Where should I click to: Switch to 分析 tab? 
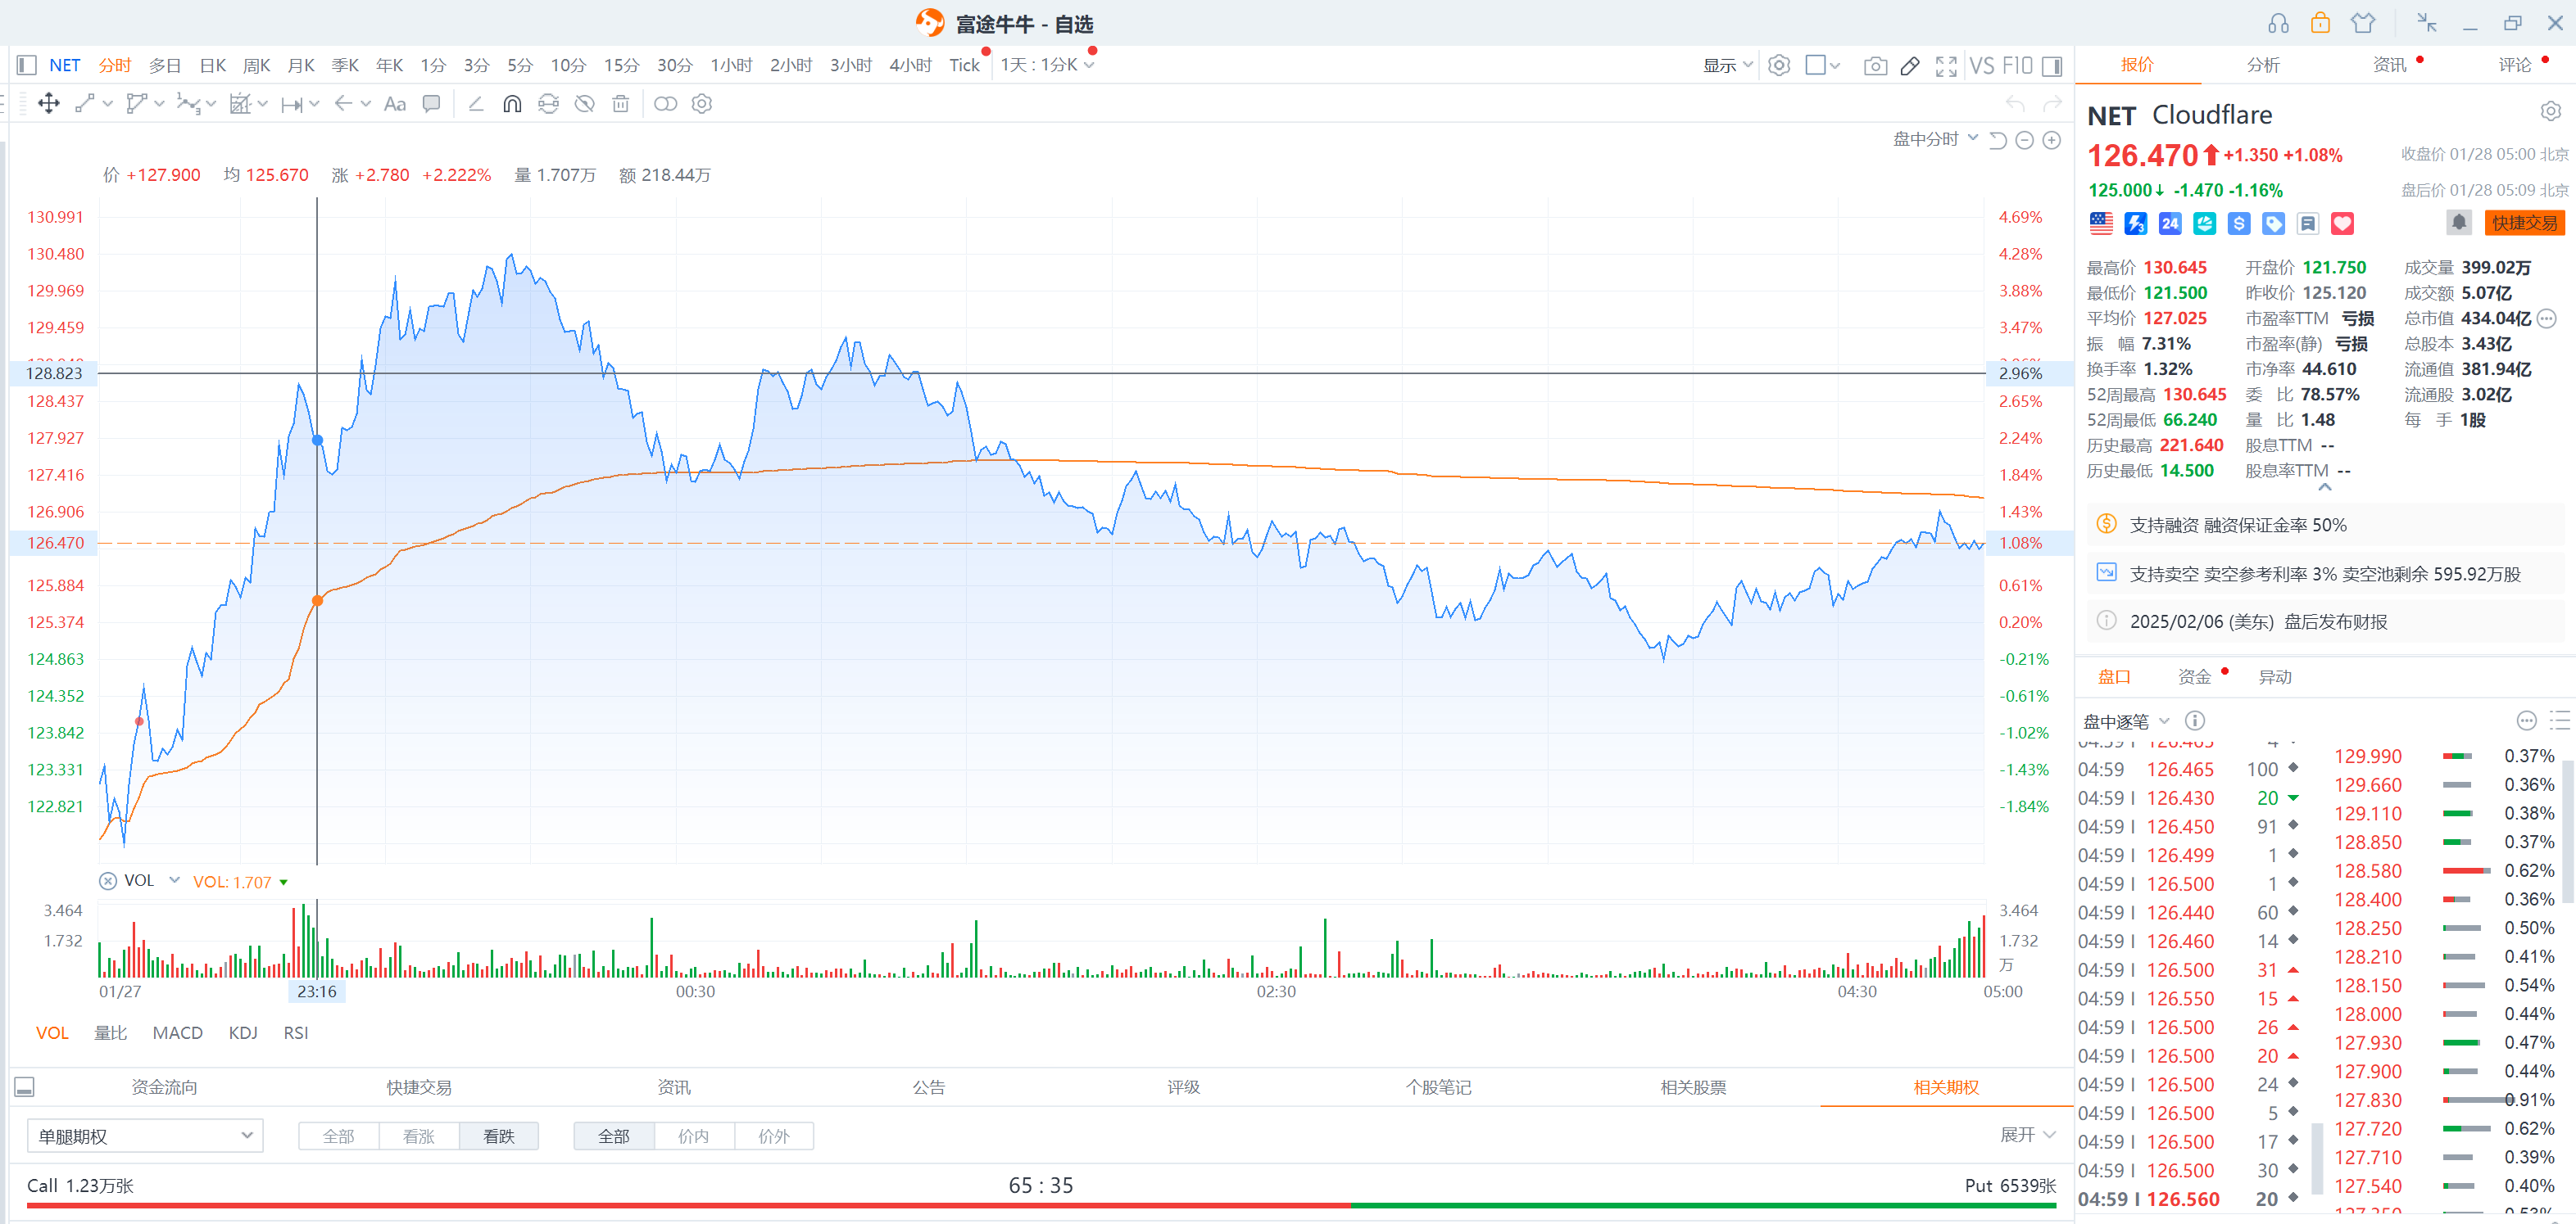coord(2263,65)
